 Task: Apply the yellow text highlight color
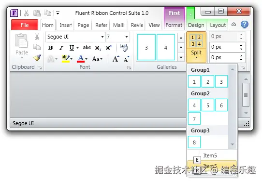pos(66,59)
